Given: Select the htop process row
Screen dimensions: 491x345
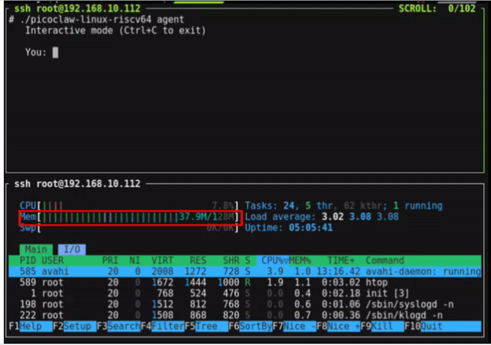Looking at the screenshot, I should coord(245,282).
